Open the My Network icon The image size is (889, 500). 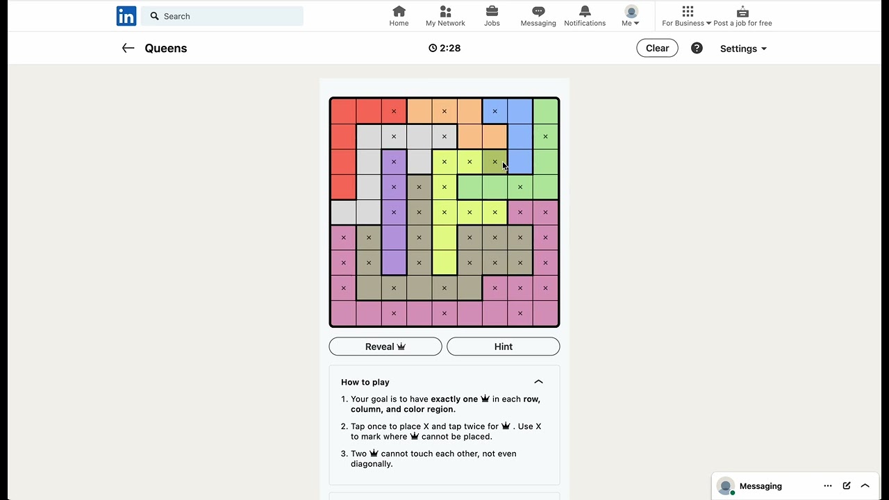(445, 11)
